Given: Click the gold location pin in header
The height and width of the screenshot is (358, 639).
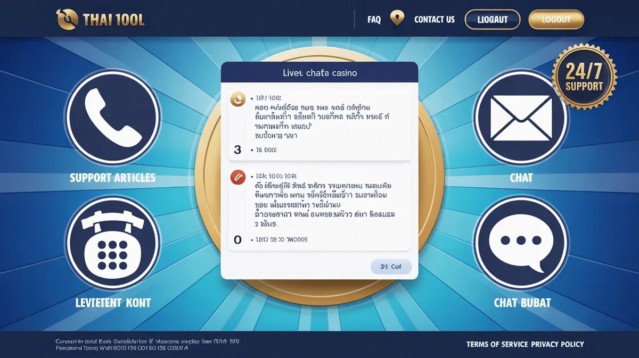Looking at the screenshot, I should [x=397, y=19].
